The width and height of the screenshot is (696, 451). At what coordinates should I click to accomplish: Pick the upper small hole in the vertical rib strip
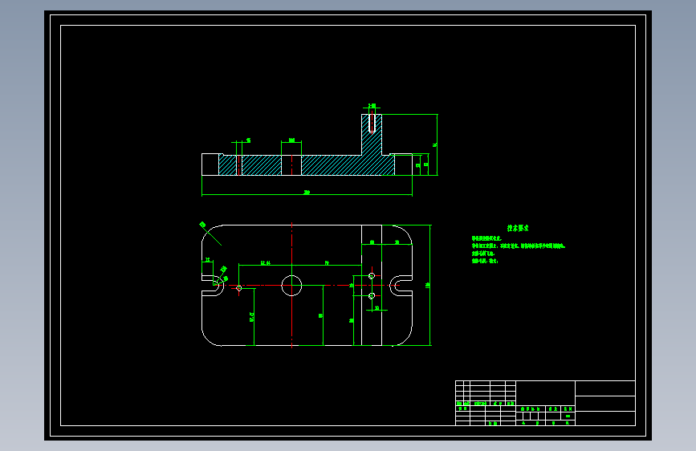pos(372,276)
